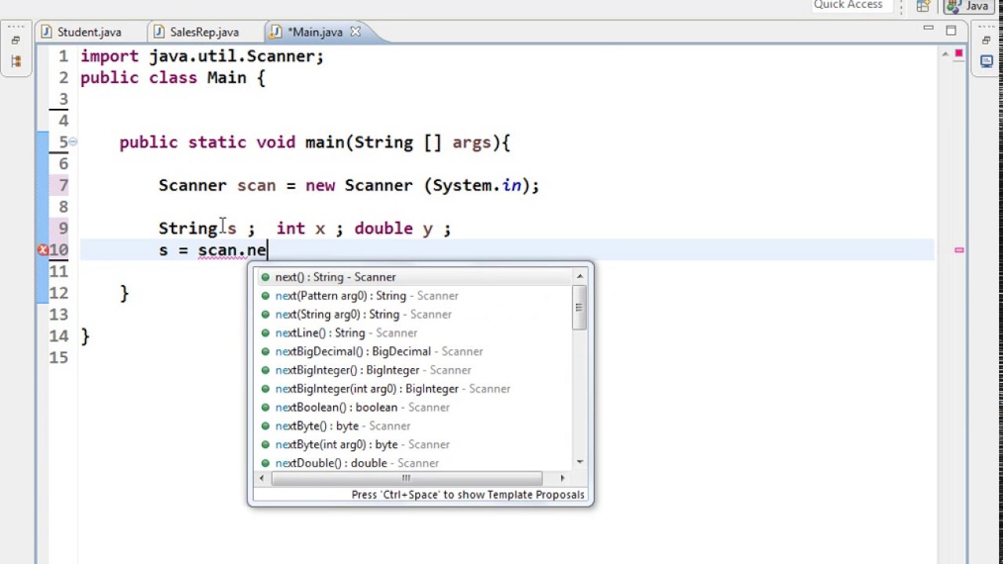Choose nextBigInteger(int arg0) proposal
This screenshot has height=564, width=1003.
pos(414,389)
